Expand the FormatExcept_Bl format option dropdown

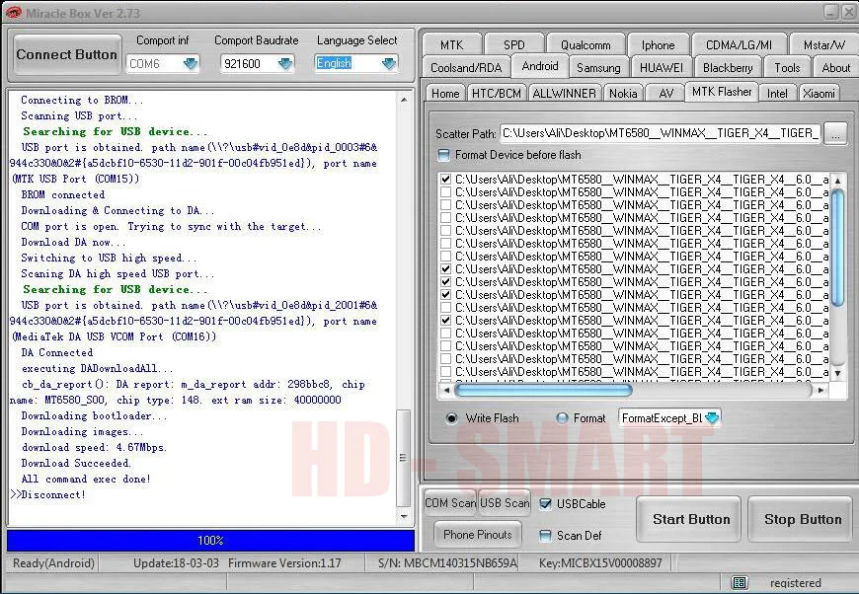coord(712,418)
